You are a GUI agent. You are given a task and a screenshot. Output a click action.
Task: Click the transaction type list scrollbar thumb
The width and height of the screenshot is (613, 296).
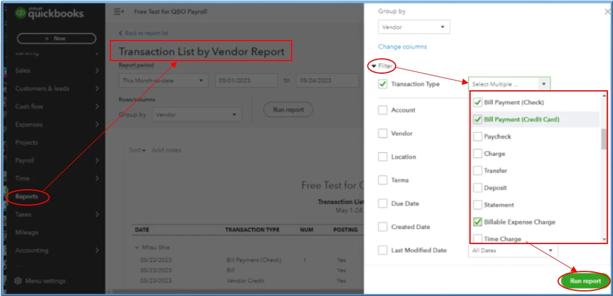pyautogui.click(x=604, y=139)
